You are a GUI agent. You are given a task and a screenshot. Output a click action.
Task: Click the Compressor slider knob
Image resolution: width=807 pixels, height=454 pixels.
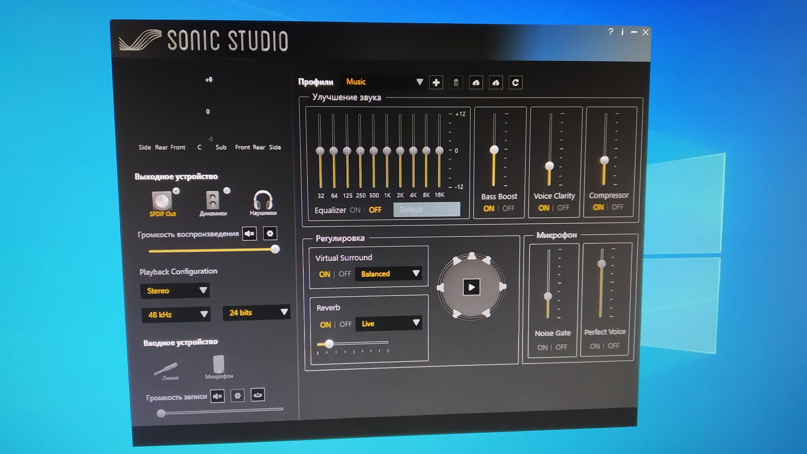[x=604, y=160]
